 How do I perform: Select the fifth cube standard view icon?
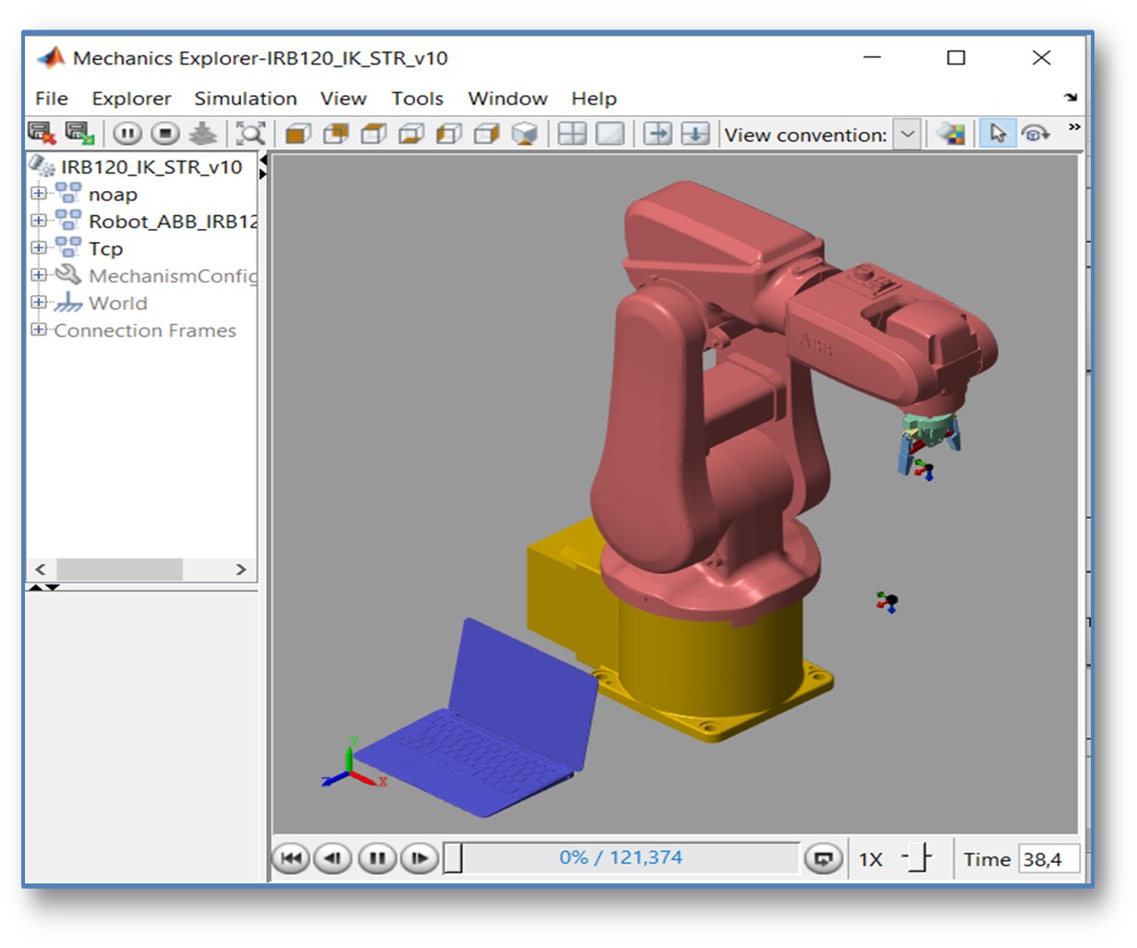[x=449, y=134]
